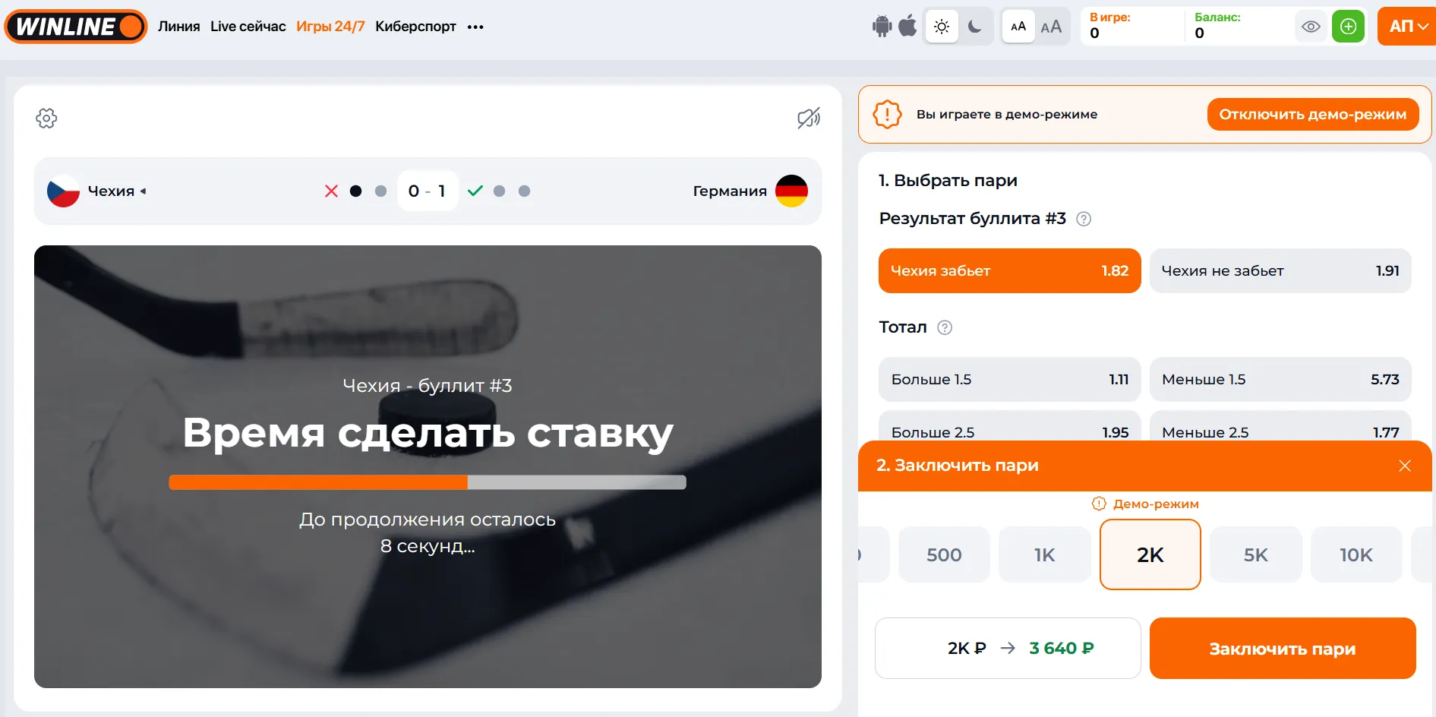Select the larger font size option

point(1051,27)
